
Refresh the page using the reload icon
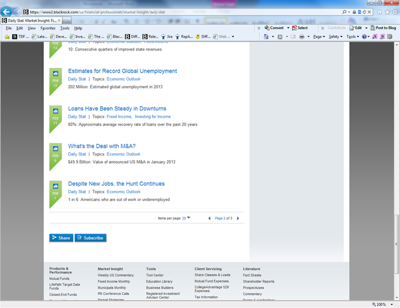[364, 12]
